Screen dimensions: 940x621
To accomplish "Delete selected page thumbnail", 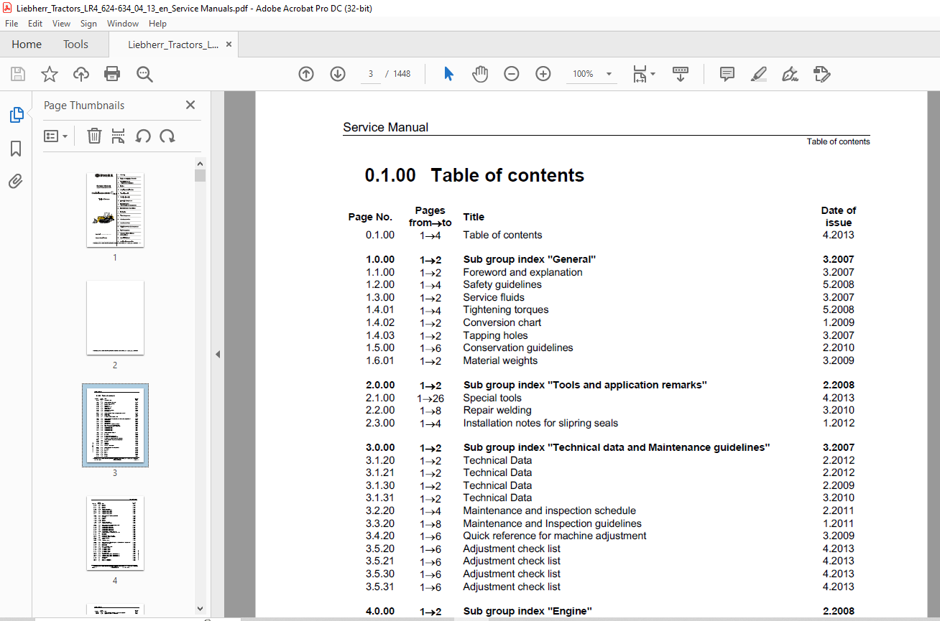I will [x=94, y=136].
